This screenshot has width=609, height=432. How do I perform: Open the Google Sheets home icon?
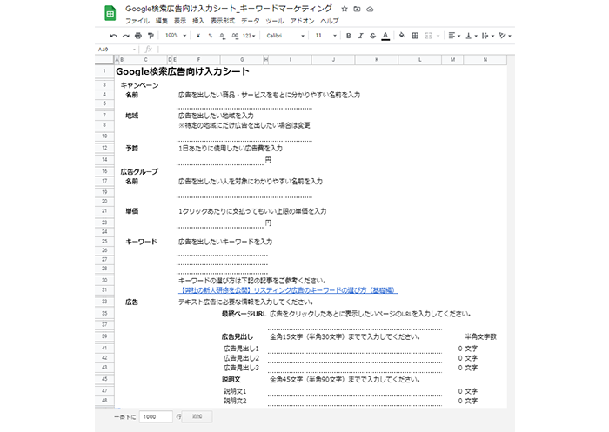tap(110, 13)
